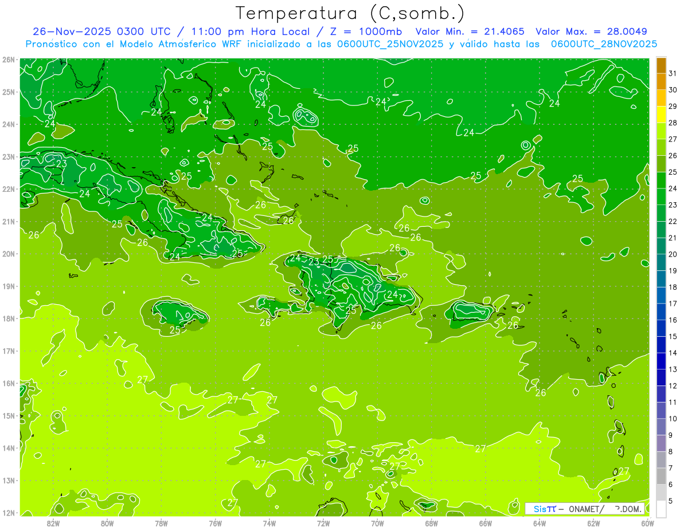Click the "70W" longitude axis label
This screenshot has width=688, height=531.
coord(377,523)
